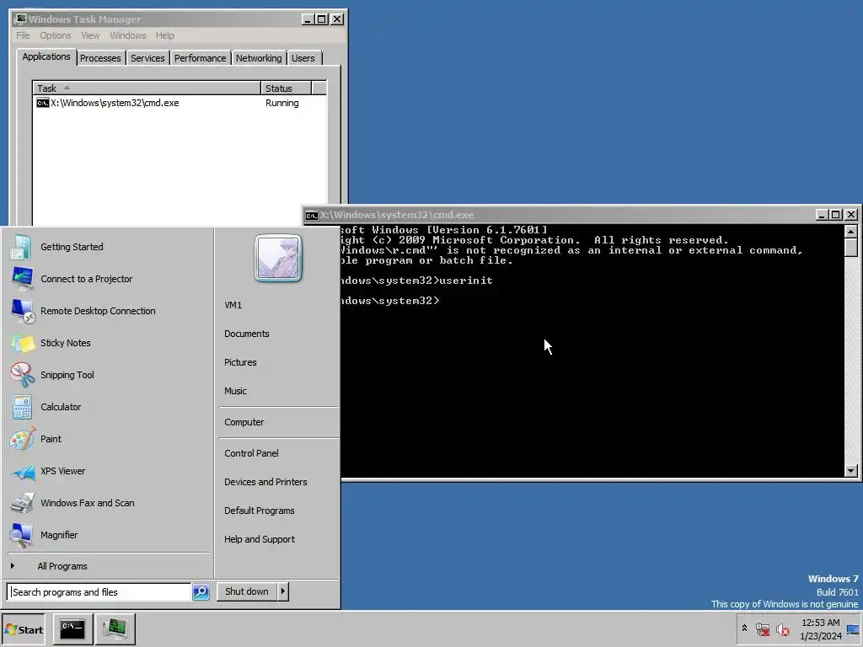Click cmd scrollbar up arrow
This screenshot has width=863, height=647.
tap(851, 232)
